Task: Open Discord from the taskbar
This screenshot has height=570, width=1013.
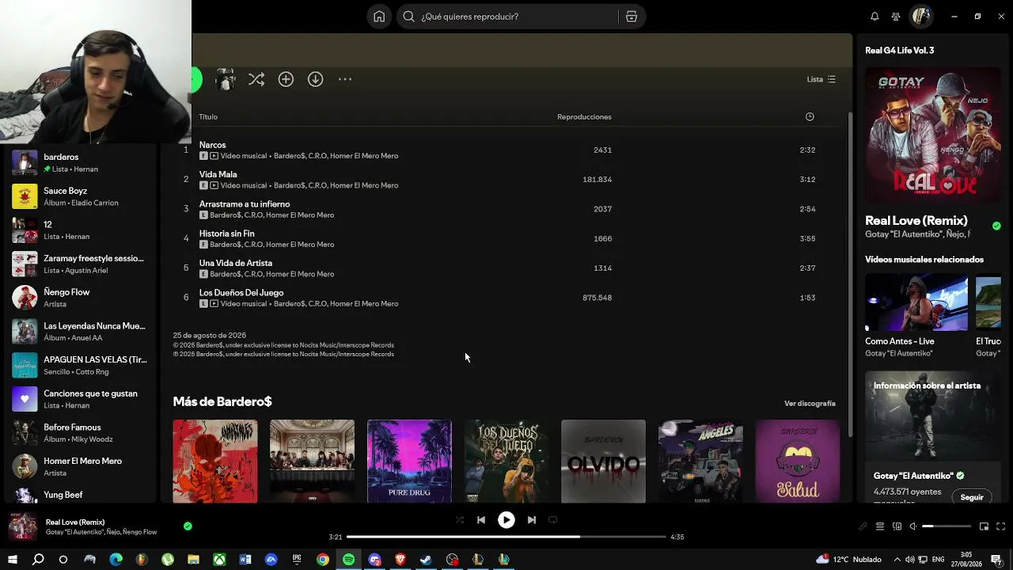Action: (x=375, y=560)
